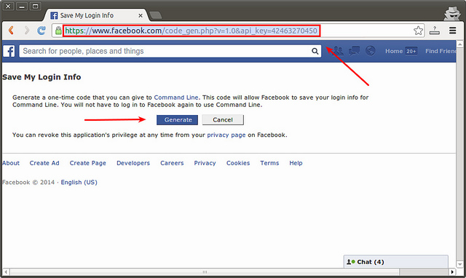Expand the Chat (4) bar

tap(396, 262)
